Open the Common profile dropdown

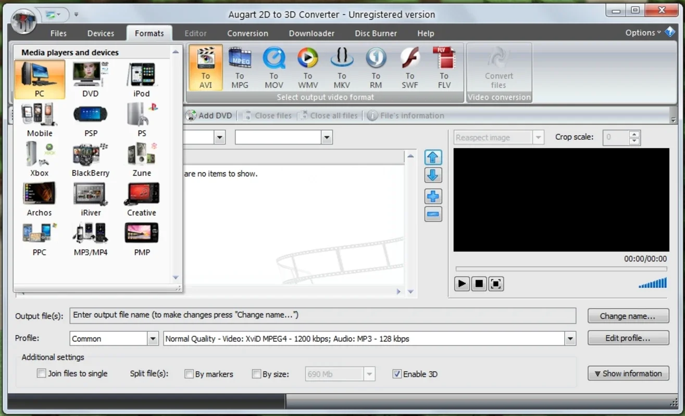coord(153,339)
